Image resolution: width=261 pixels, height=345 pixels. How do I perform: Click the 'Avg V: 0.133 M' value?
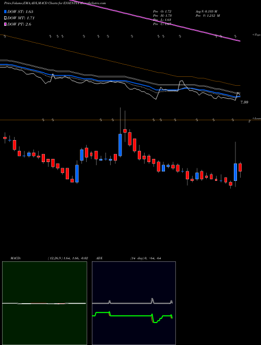click(x=206, y=11)
